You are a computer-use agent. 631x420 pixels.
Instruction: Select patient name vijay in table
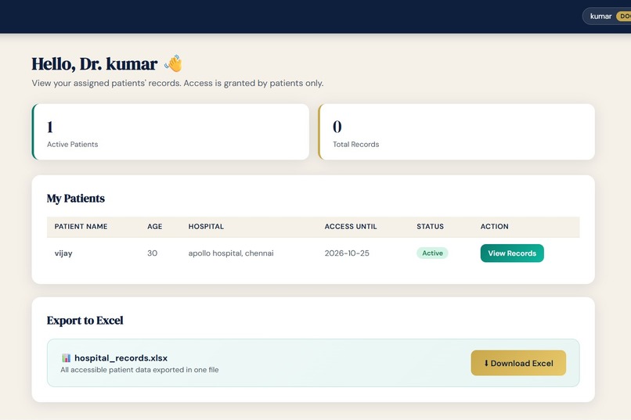point(63,253)
